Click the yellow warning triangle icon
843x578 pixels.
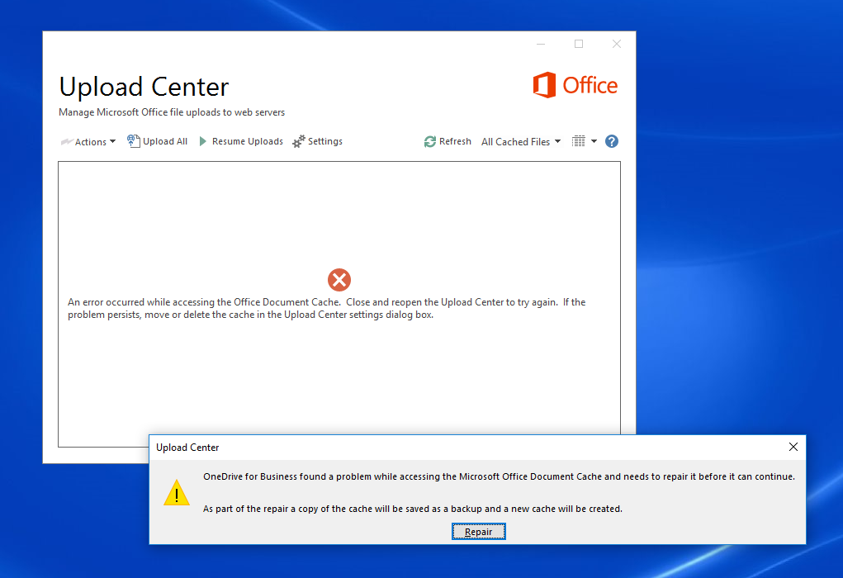pos(177,494)
